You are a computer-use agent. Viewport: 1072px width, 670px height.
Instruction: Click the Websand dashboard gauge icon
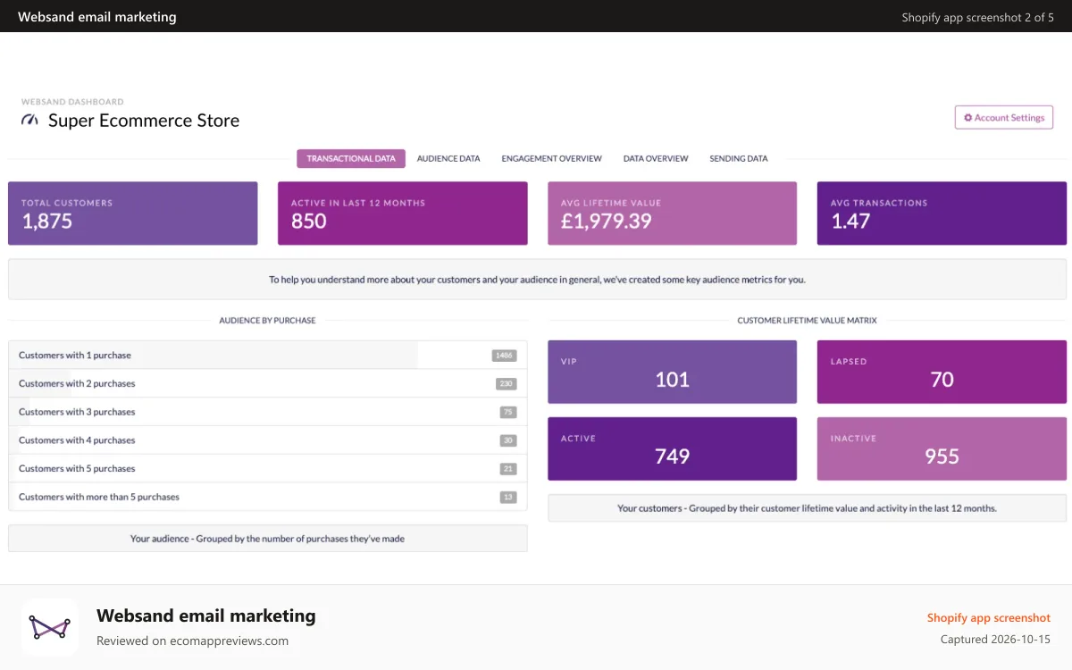[x=30, y=120]
